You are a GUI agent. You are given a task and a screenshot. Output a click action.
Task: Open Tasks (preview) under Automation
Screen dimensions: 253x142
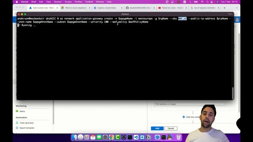point(26,123)
